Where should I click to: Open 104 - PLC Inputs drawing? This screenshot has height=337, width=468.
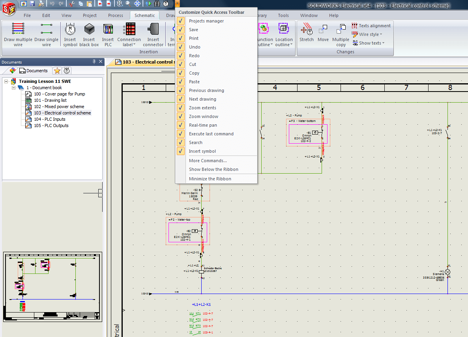(x=50, y=119)
